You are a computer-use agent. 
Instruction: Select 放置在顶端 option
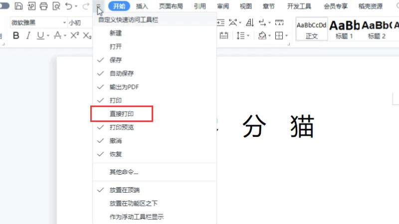pos(155,190)
